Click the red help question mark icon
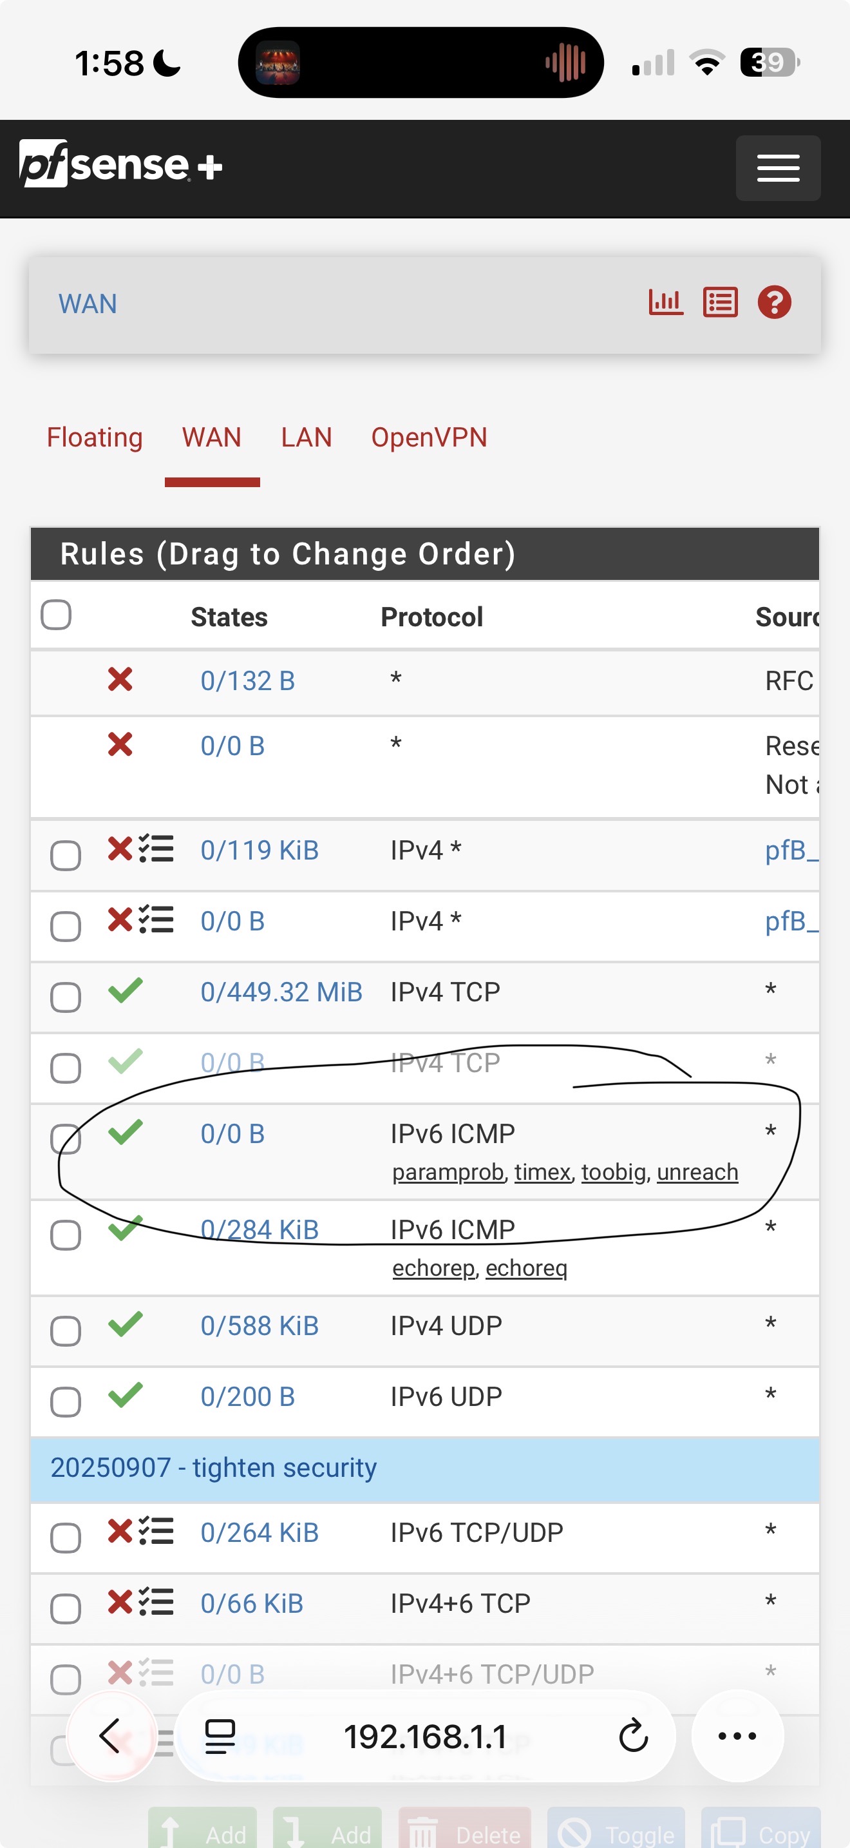The image size is (850, 1848). coord(774,302)
